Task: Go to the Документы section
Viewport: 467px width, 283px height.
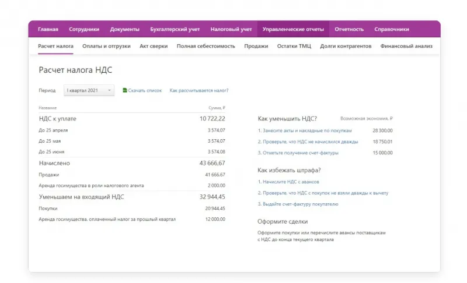Action: point(124,29)
